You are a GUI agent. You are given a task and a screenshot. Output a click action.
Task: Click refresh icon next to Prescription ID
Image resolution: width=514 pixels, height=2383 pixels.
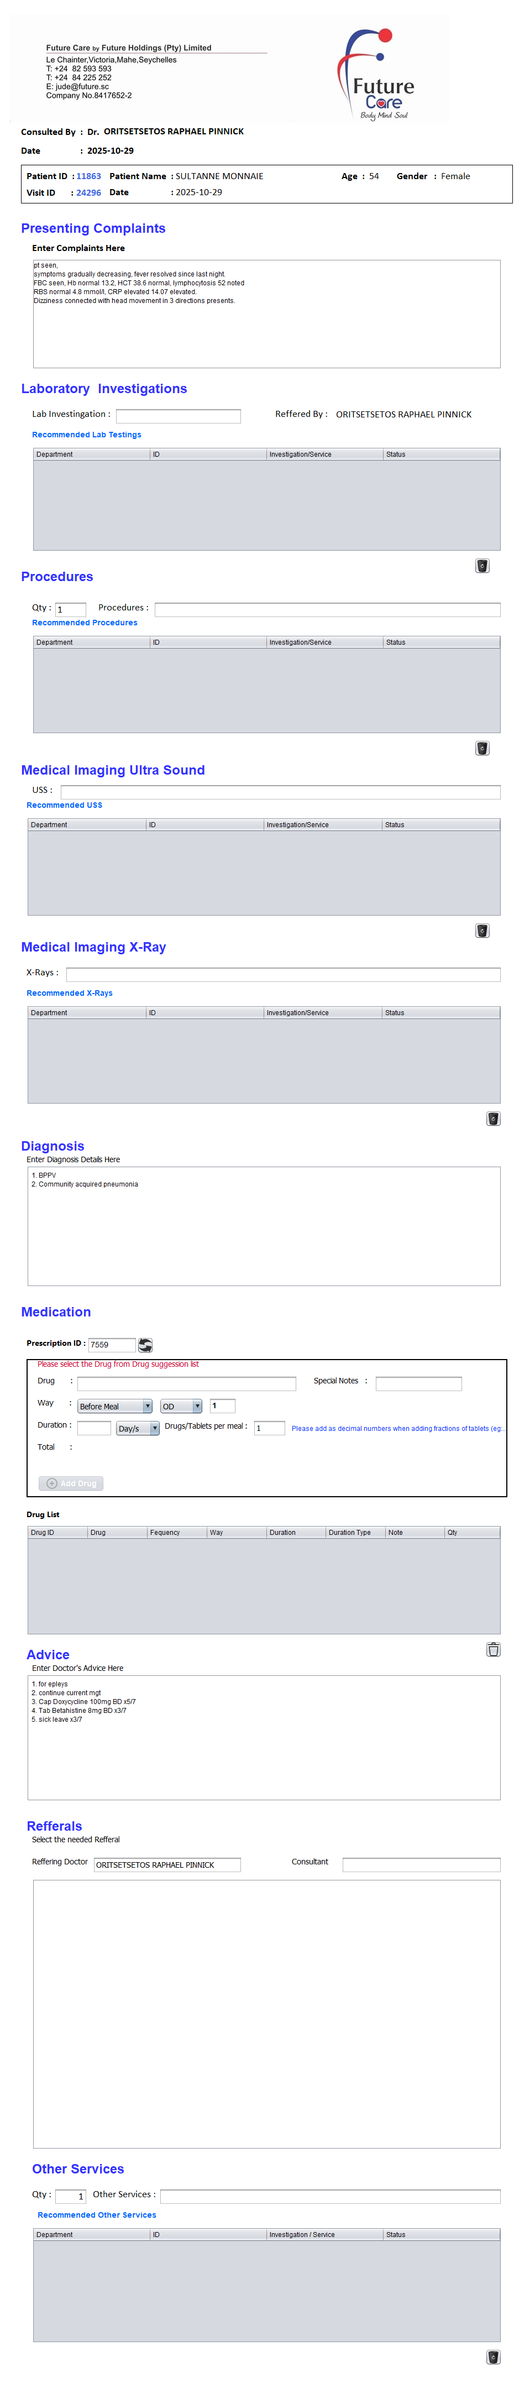tap(145, 1344)
